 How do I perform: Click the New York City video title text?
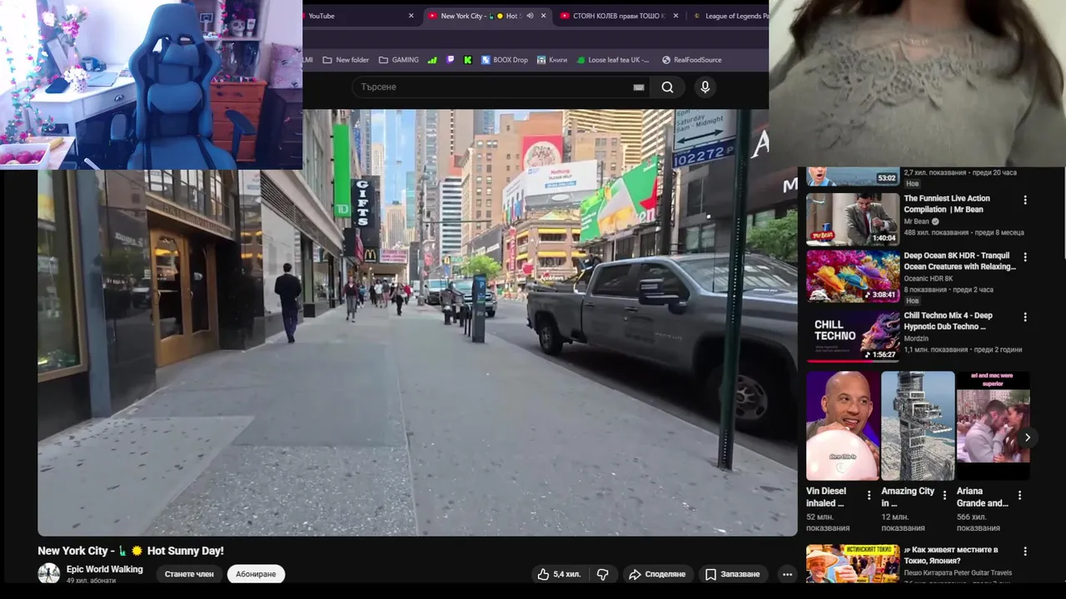(x=131, y=551)
